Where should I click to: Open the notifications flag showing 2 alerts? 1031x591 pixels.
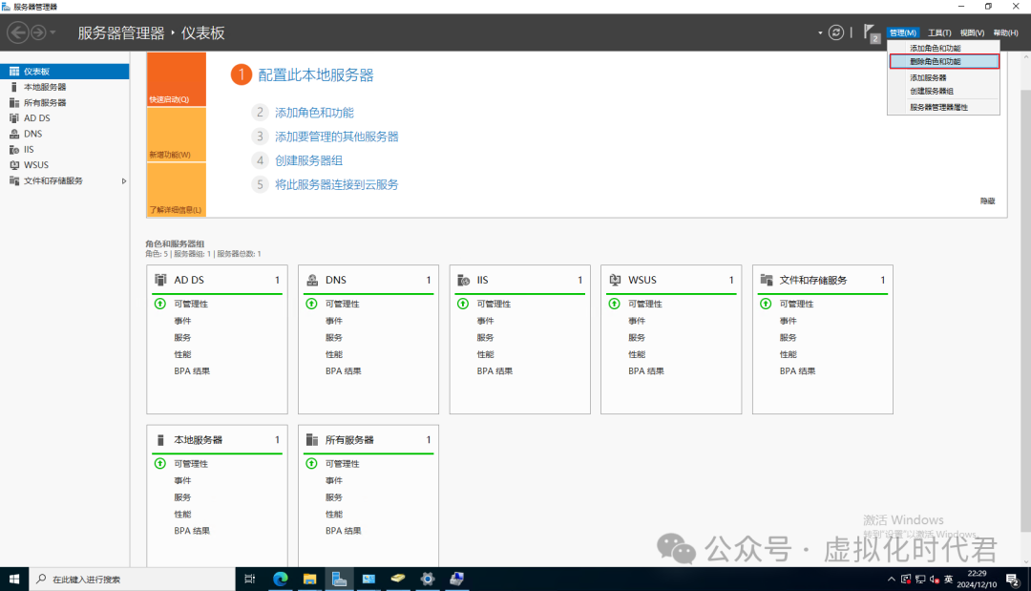869,32
